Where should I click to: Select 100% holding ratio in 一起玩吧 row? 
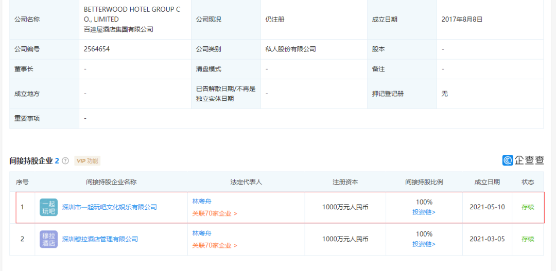pos(424,202)
